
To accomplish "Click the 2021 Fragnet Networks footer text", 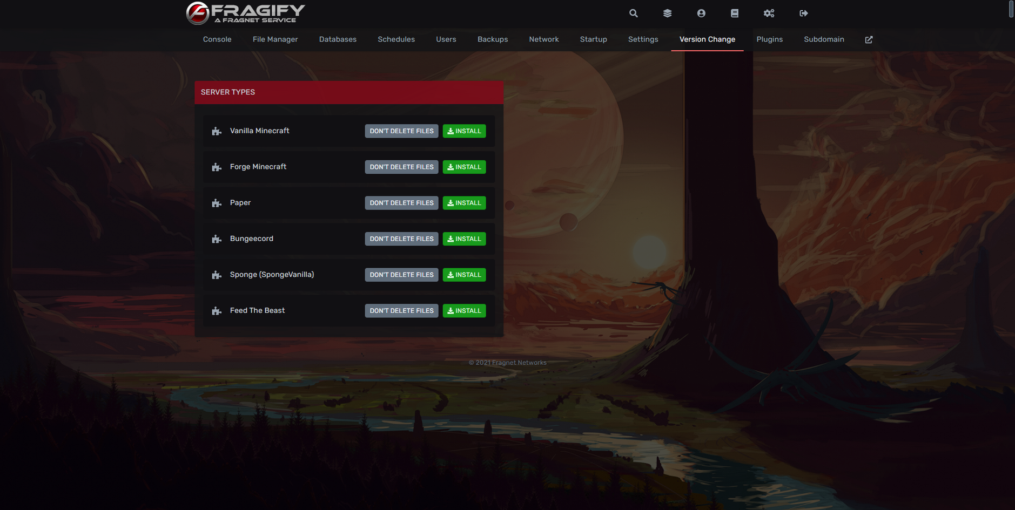I will click(508, 363).
